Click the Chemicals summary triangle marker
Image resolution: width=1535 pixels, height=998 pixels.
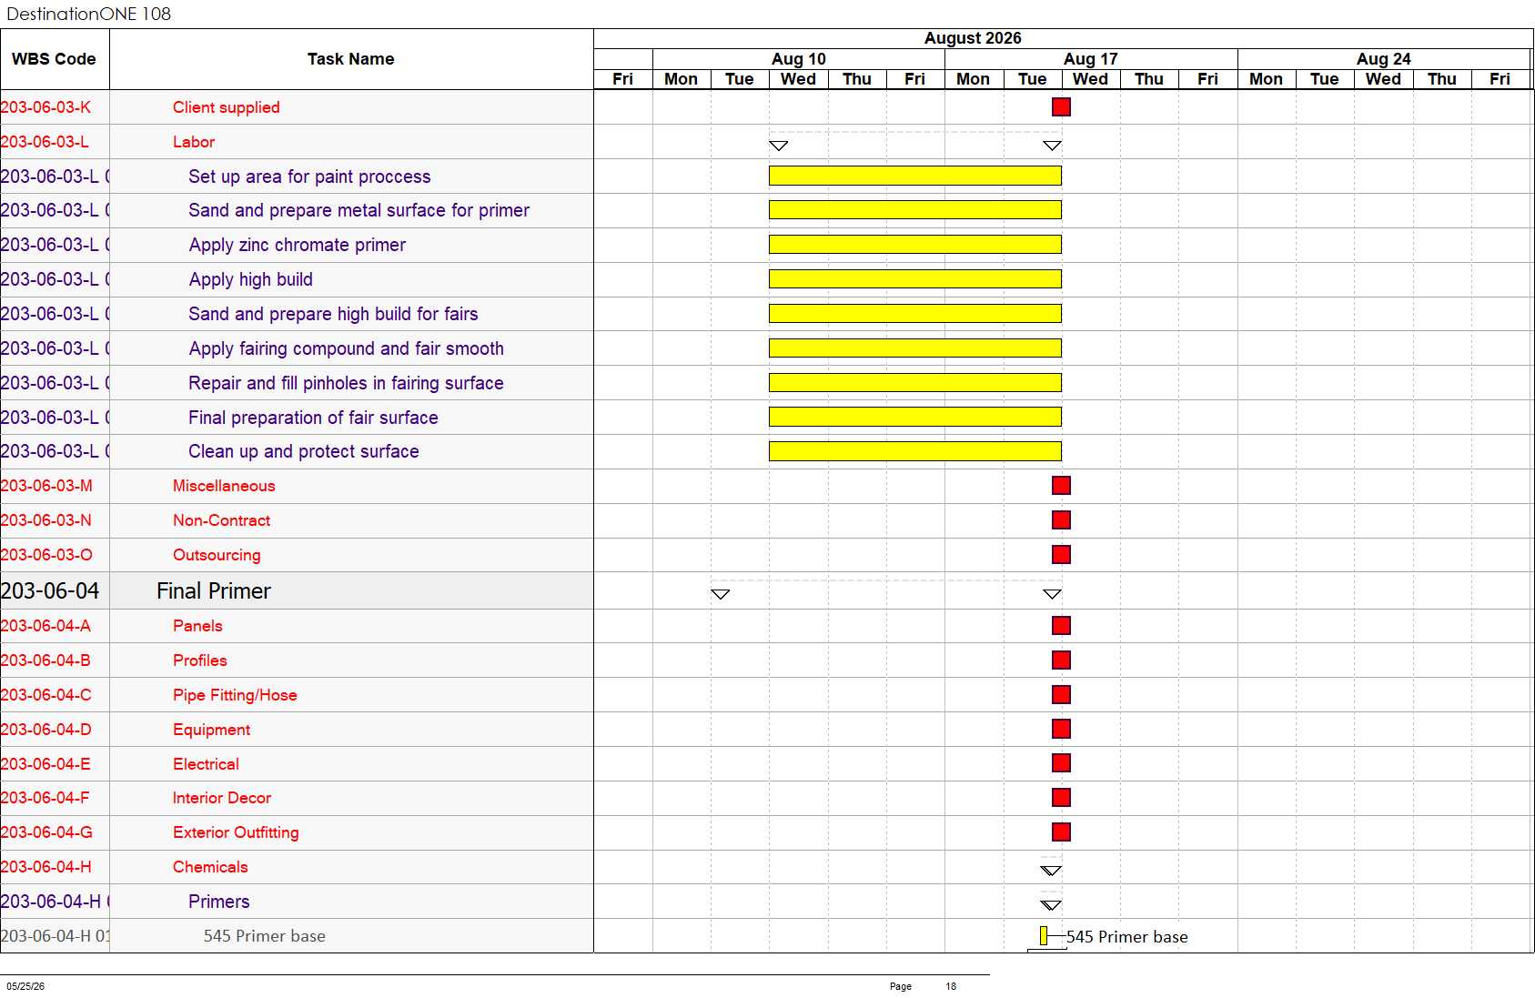pos(1051,871)
